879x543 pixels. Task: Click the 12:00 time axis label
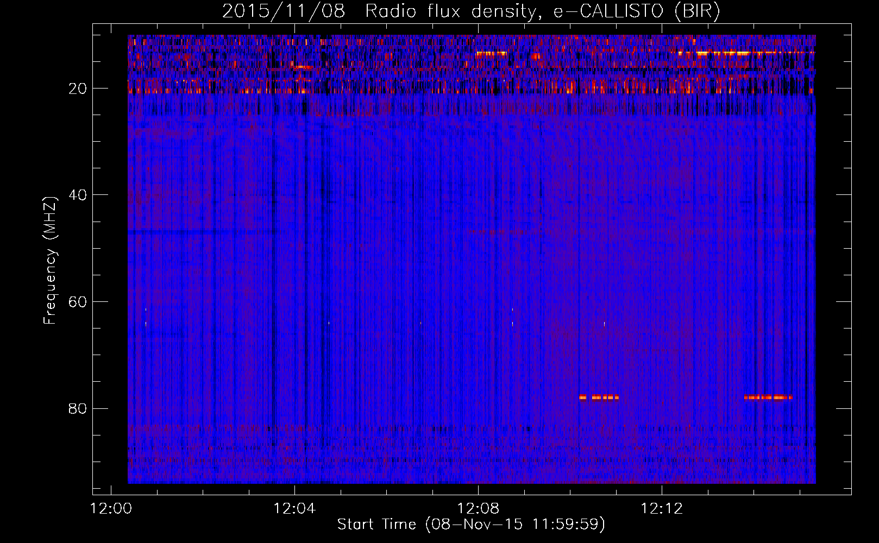pos(111,509)
